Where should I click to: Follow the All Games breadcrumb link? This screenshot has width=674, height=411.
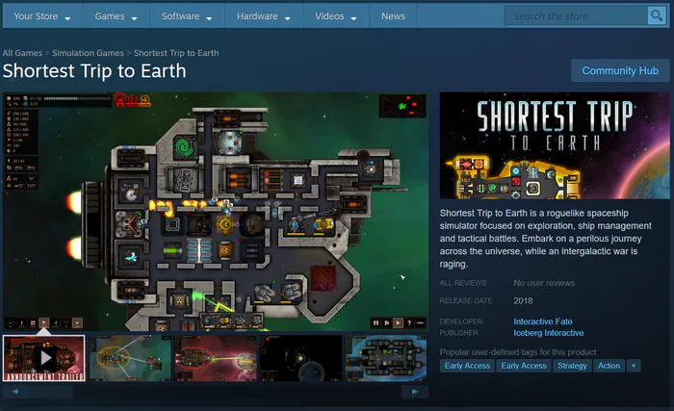[x=22, y=53]
